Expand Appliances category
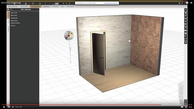The height and width of the screenshot is (109, 194). 14,21
